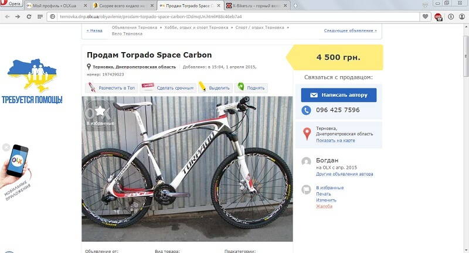Open Показать на карте link
The height and width of the screenshot is (253, 469).
click(x=335, y=141)
